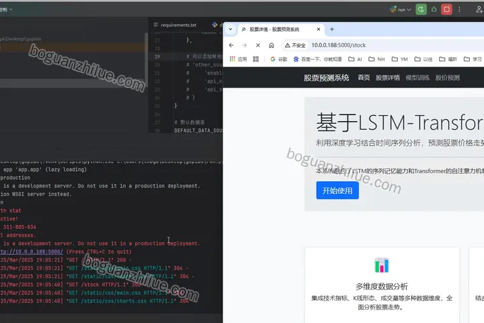Click the Desktop\gupiao project path row
Image resolution: width=484 pixels, height=323 pixels.
pos(21,39)
